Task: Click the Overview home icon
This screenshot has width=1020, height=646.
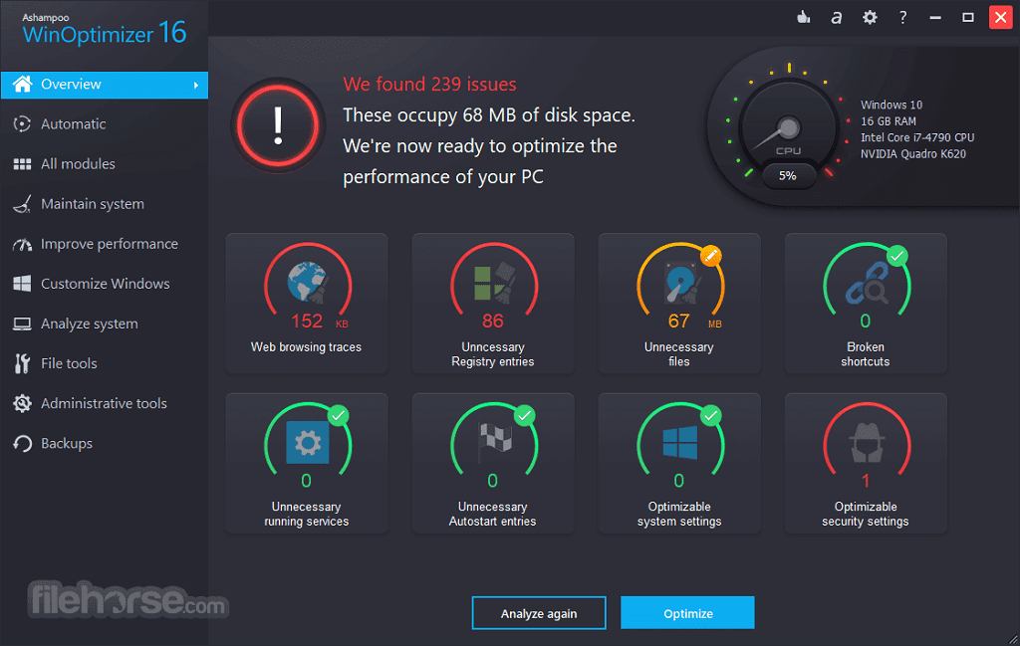Action: pyautogui.click(x=23, y=85)
